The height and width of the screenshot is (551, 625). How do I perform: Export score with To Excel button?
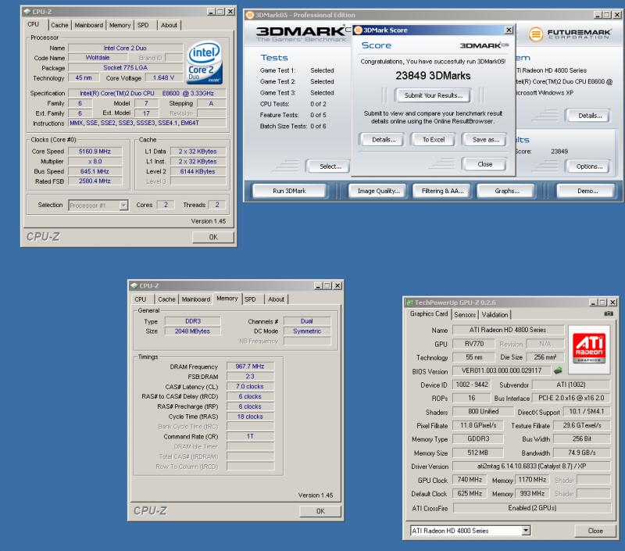coord(434,140)
